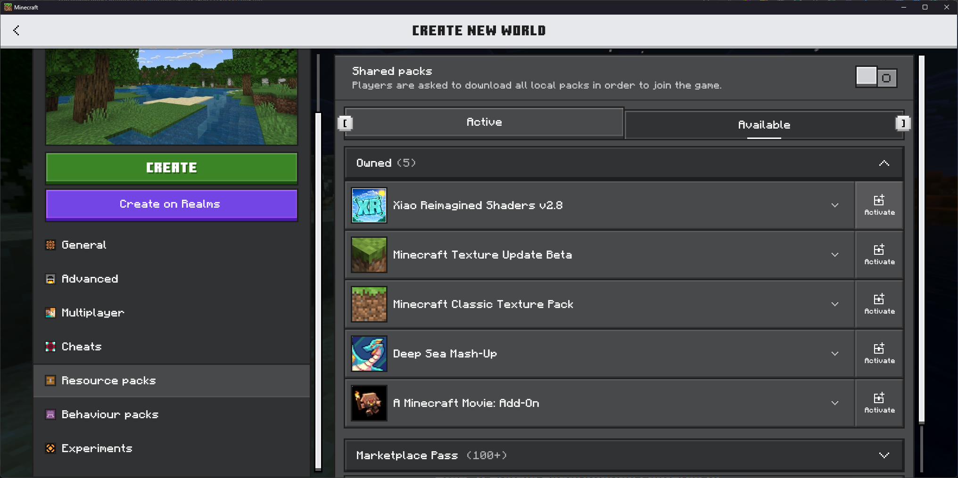Screen dimensions: 958x478
Task: Maximize the Minecraft window
Action: (925, 7)
